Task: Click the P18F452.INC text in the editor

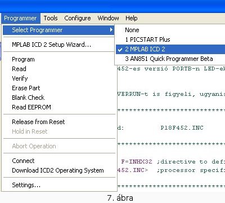Action: [x=182, y=128]
